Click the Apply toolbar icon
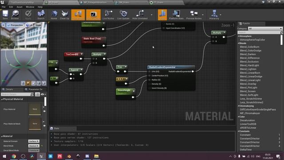The width and height of the screenshot is (284, 160). pos(28,15)
